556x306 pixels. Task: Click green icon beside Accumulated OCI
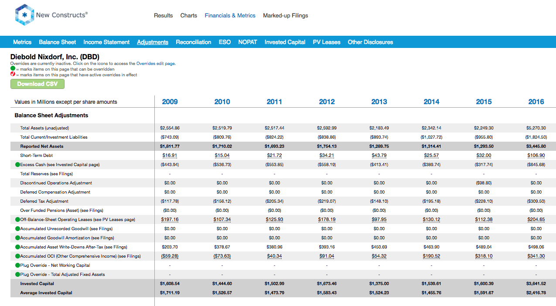click(x=17, y=256)
